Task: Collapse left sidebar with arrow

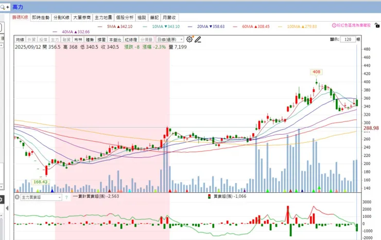Action: [7, 208]
